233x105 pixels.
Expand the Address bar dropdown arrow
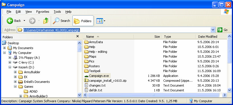[x=213, y=30]
